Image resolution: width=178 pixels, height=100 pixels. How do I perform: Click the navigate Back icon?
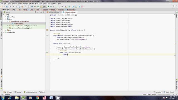pos(32,7)
